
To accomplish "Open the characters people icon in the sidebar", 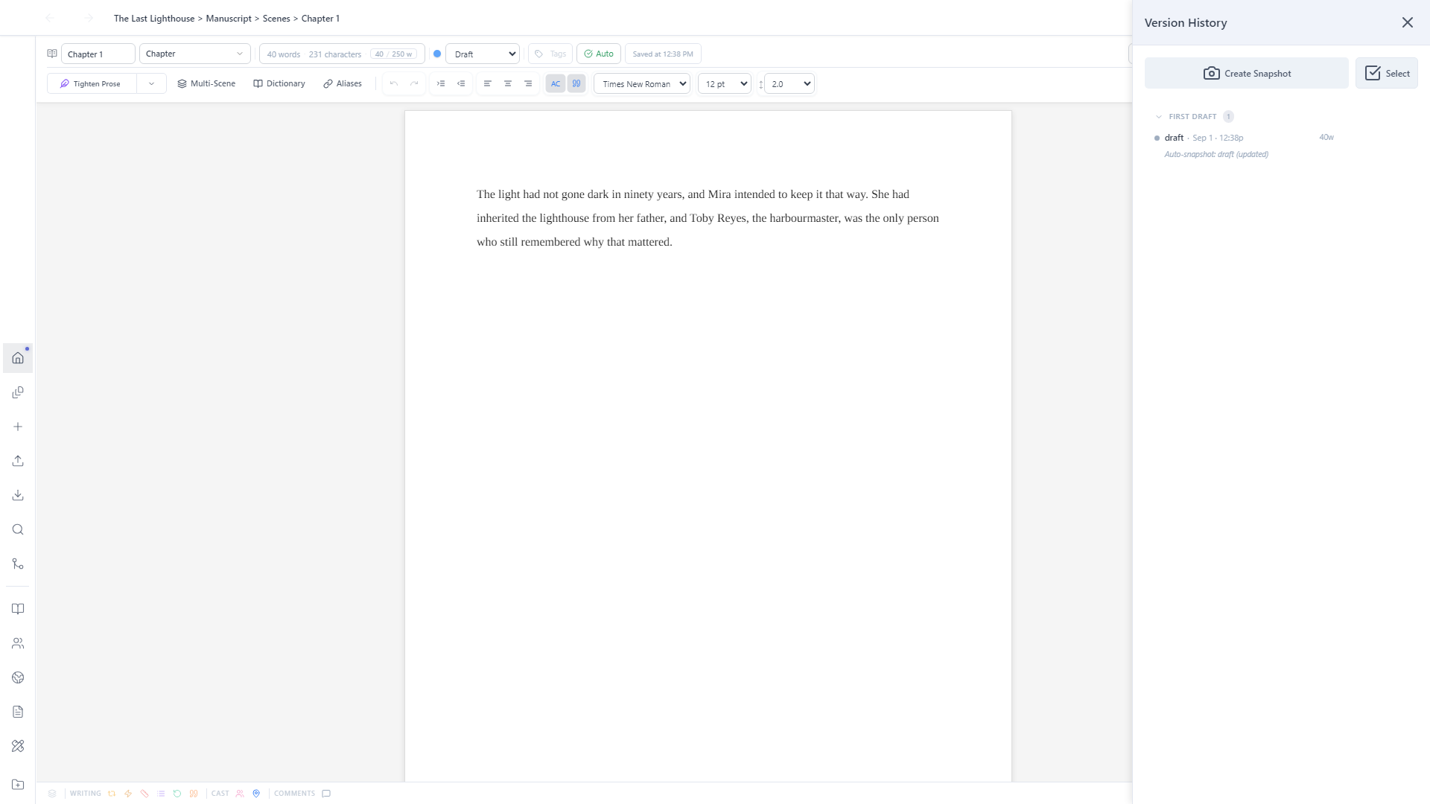I will point(18,643).
